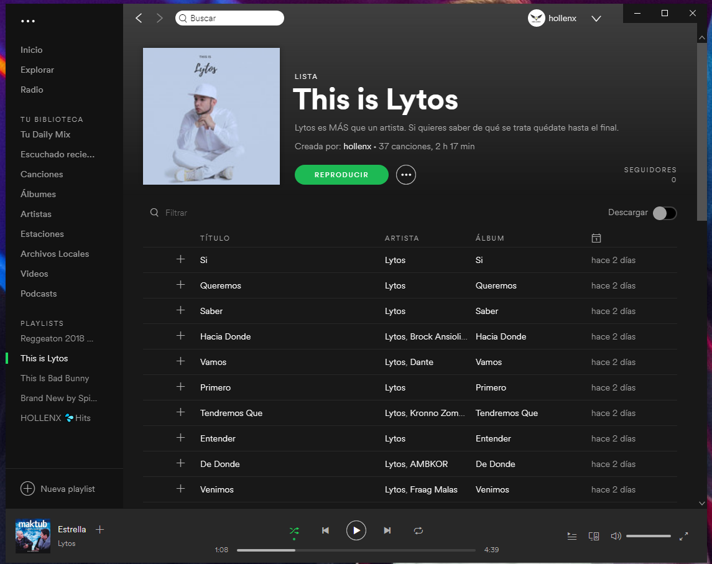Click the green REPRODUCIR button
This screenshot has height=564, width=712.
point(341,175)
